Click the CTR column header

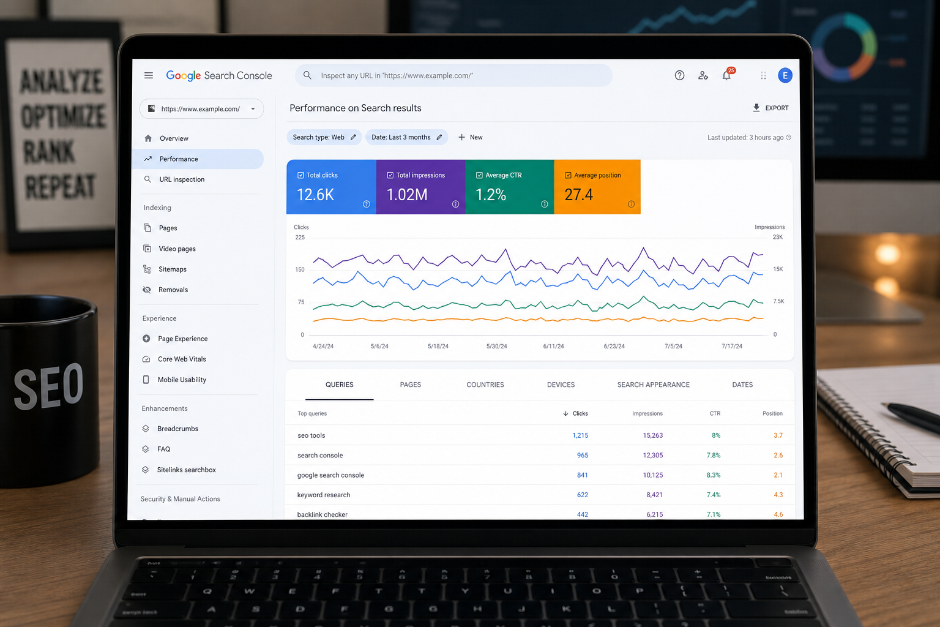(715, 413)
